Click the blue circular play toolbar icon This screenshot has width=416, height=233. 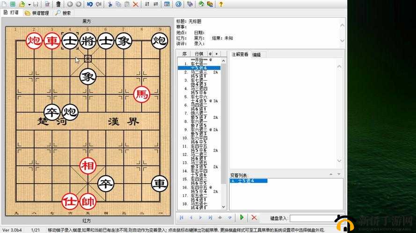(179, 4)
